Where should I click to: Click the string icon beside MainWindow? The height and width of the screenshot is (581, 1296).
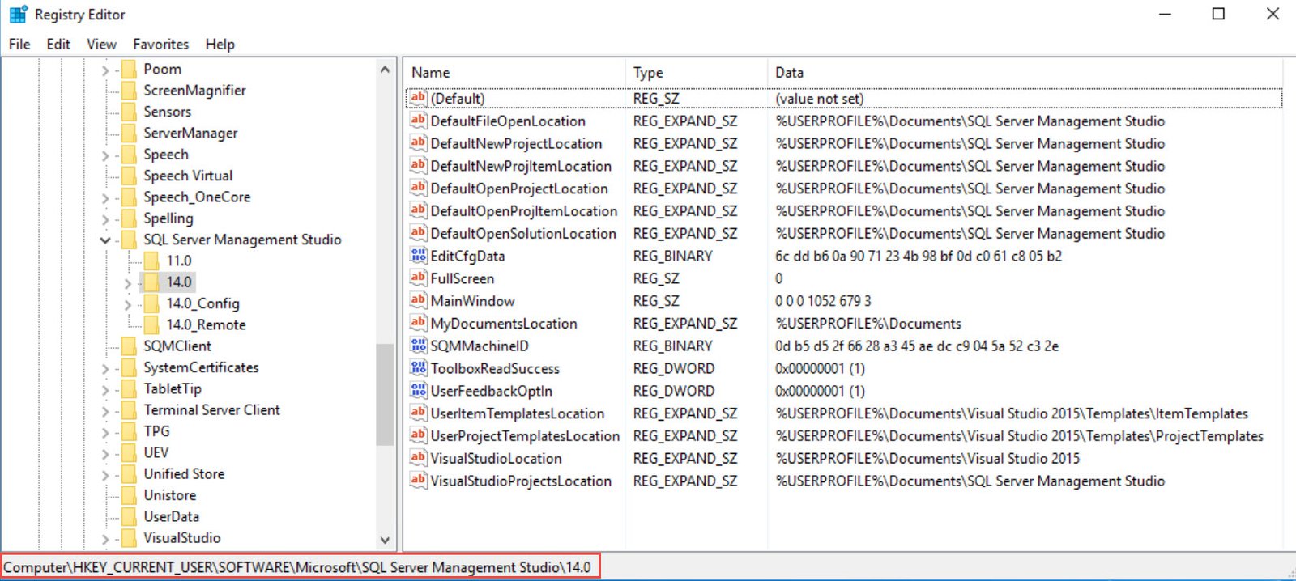click(x=418, y=301)
